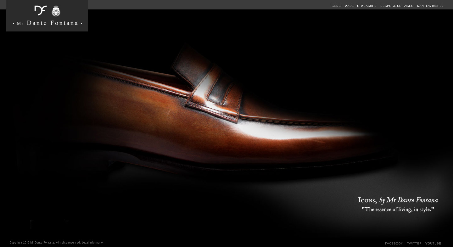Click the DF monogram logo icon

coord(41,10)
